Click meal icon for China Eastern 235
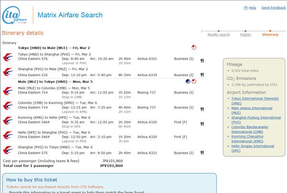 click(x=202, y=75)
